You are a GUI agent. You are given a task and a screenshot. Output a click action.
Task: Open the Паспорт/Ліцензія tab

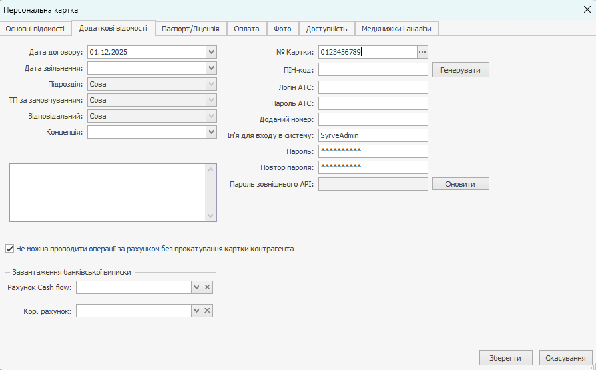coord(190,29)
